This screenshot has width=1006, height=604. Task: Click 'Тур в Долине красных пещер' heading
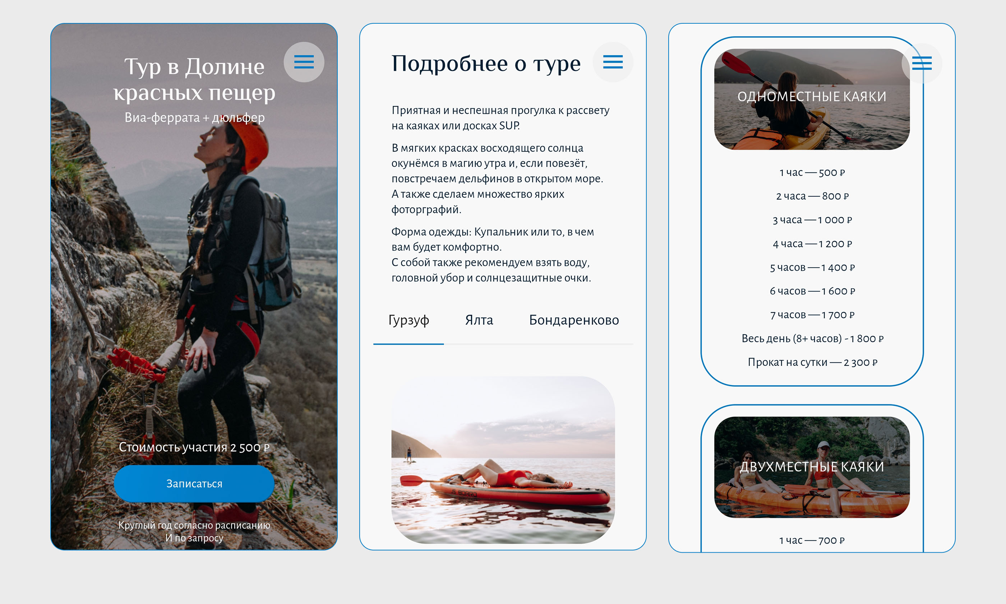pyautogui.click(x=194, y=79)
